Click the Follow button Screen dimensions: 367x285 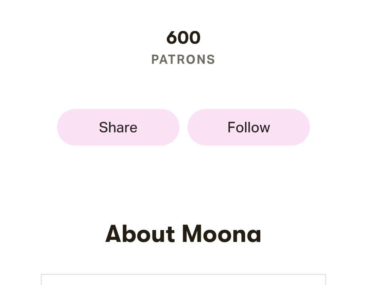click(x=248, y=127)
